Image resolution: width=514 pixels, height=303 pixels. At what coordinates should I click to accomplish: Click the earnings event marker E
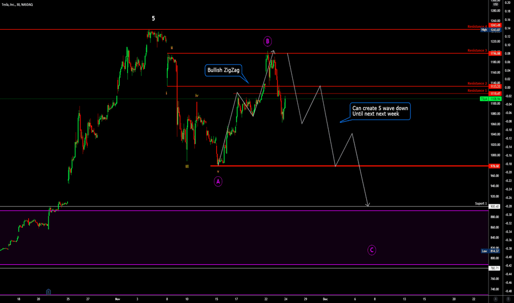[48, 291]
